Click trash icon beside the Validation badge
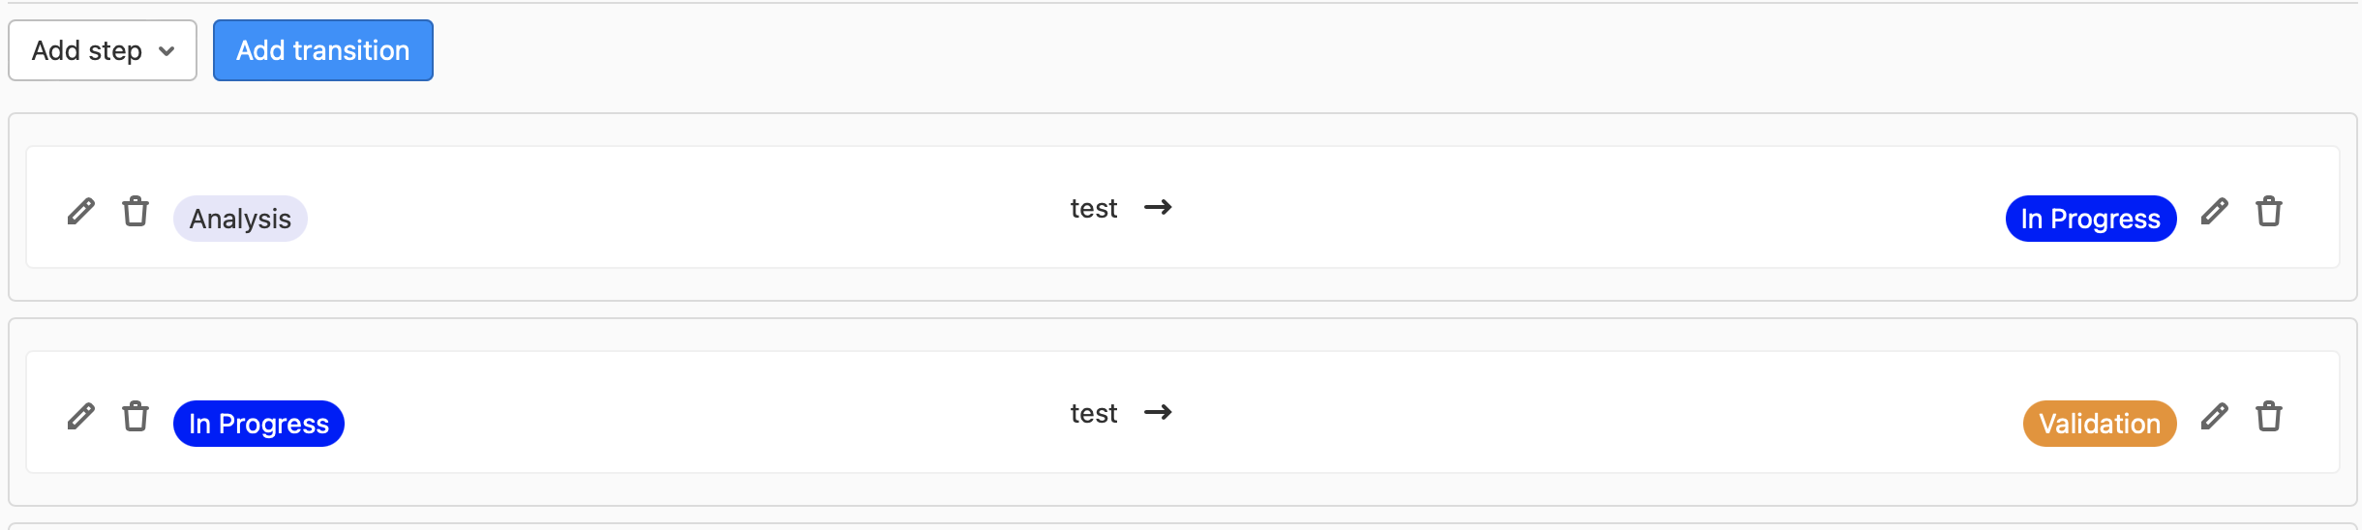This screenshot has width=2362, height=530. 2269,416
